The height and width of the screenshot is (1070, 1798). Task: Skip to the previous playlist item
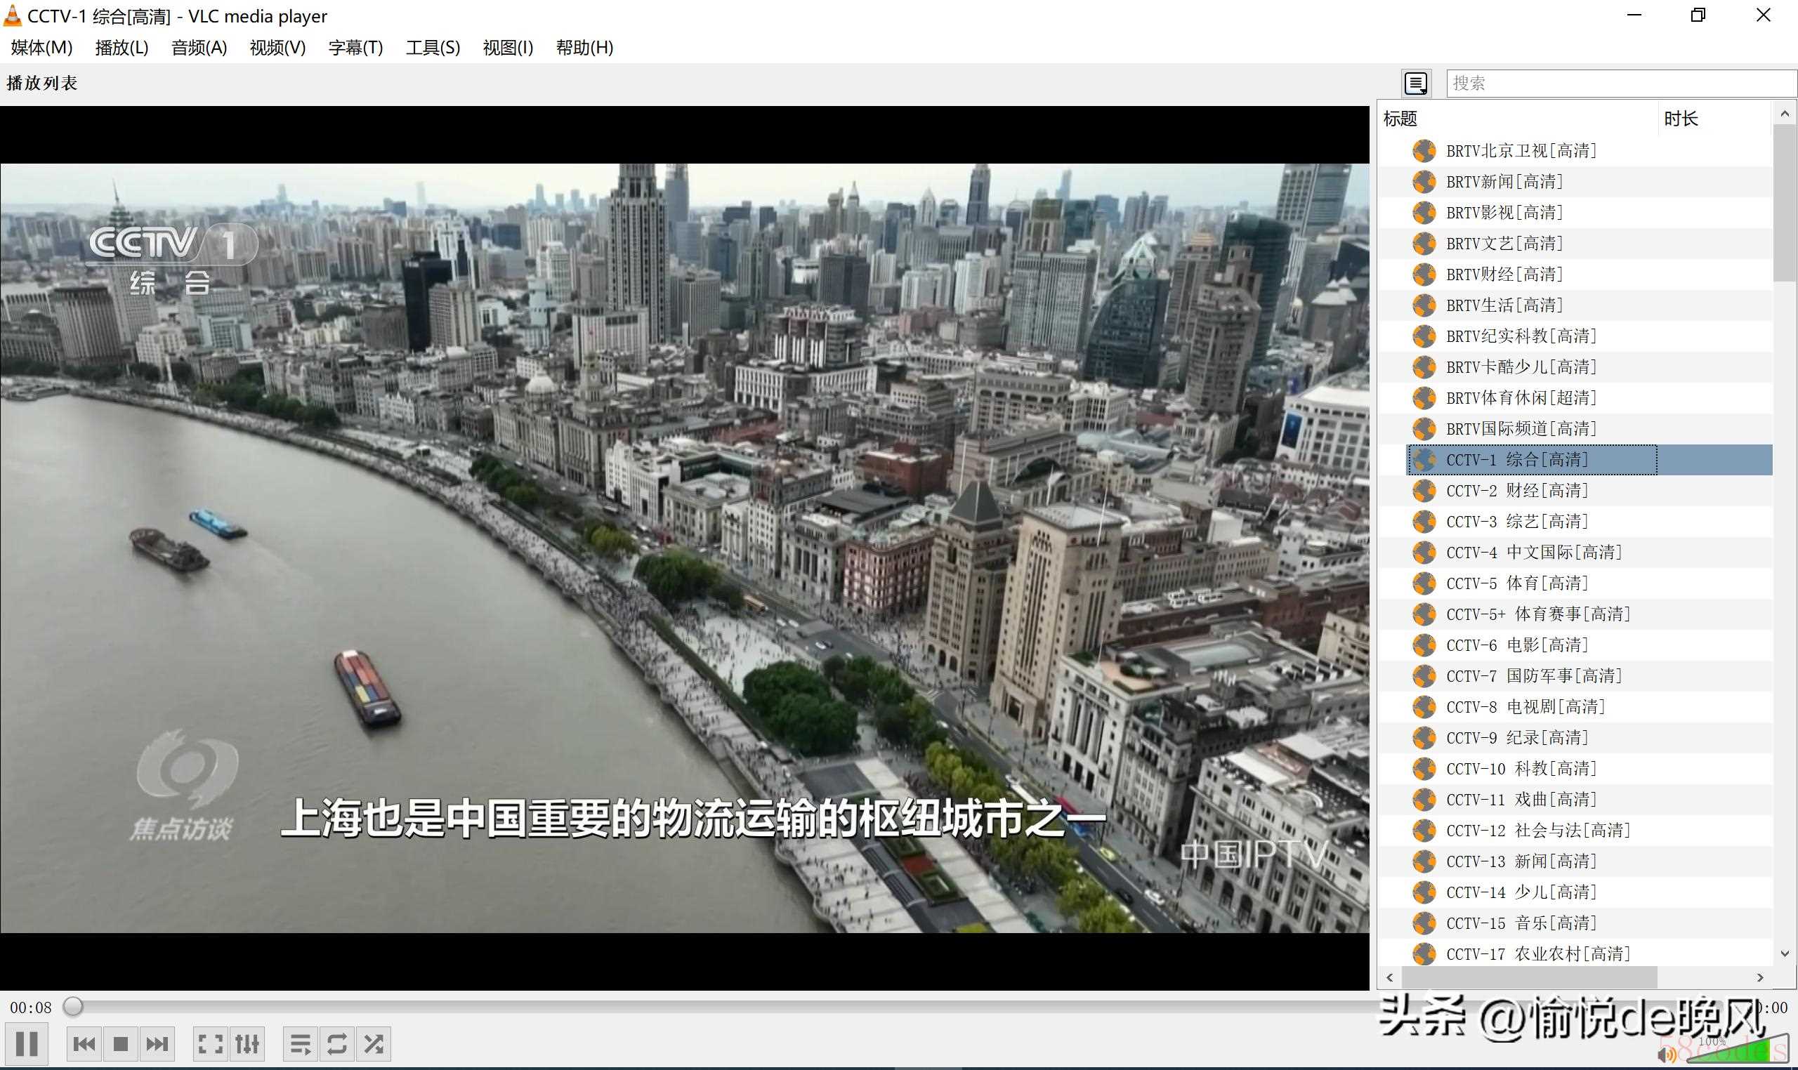(x=84, y=1043)
